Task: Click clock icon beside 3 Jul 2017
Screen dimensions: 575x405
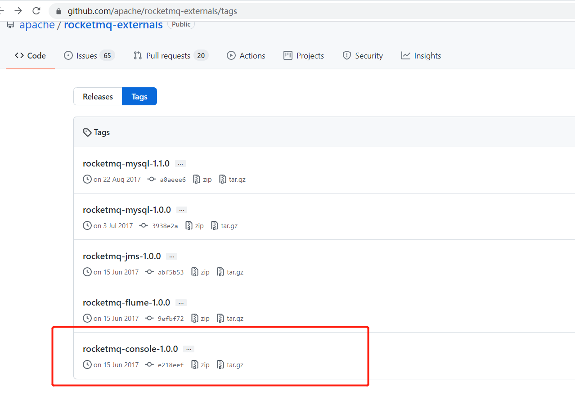Action: (87, 225)
